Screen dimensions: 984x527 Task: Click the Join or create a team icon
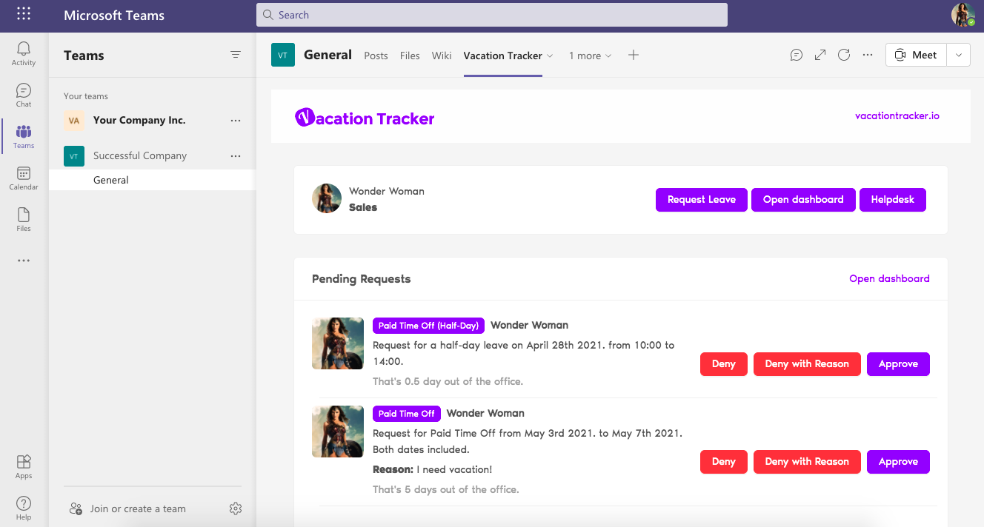coord(76,508)
